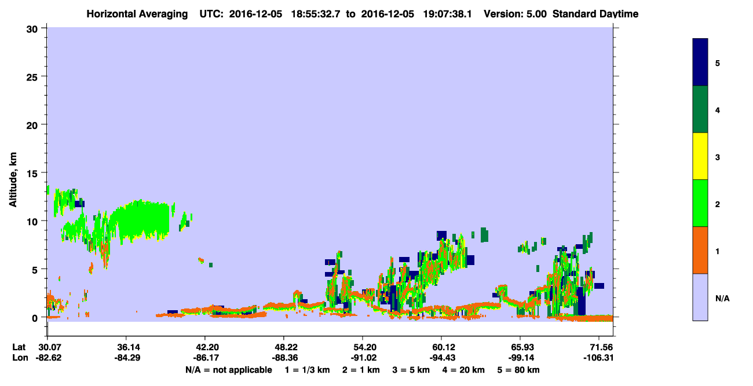Click the 'Version: 5.00' text
Image resolution: width=753 pixels, height=386 pixels.
(x=516, y=14)
